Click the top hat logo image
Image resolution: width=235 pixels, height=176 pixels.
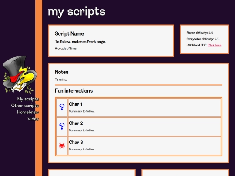[20, 75]
